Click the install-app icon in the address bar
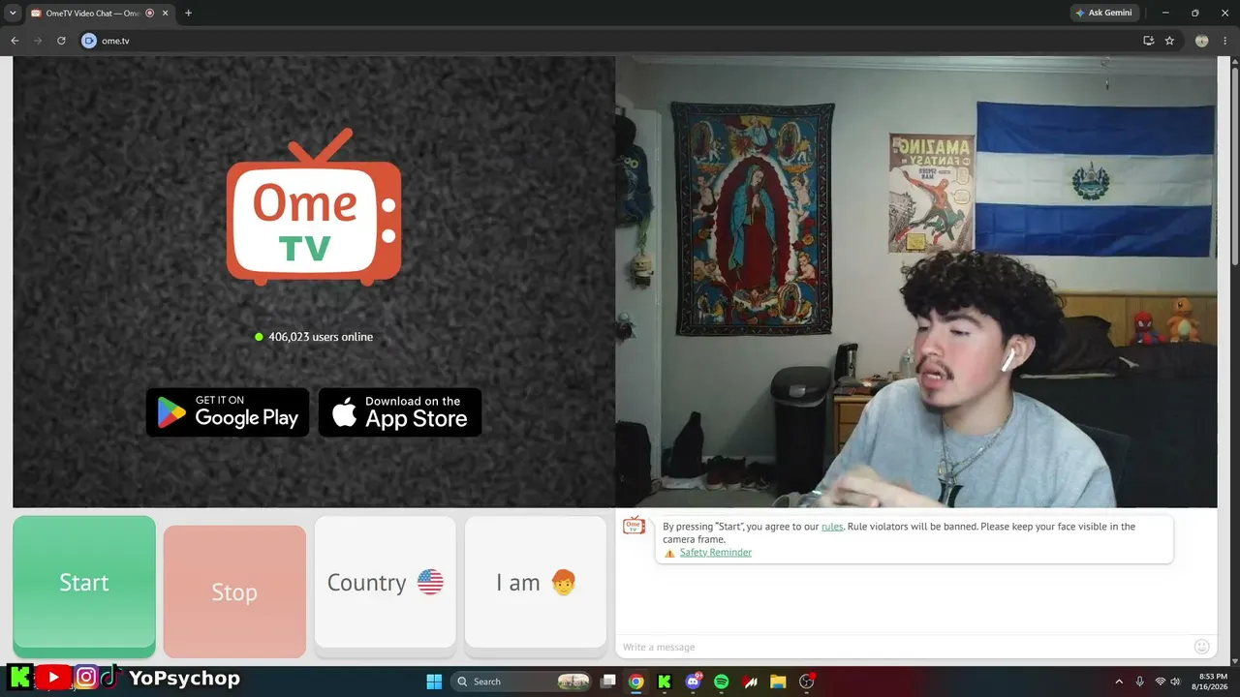The width and height of the screenshot is (1240, 697). (x=1149, y=41)
